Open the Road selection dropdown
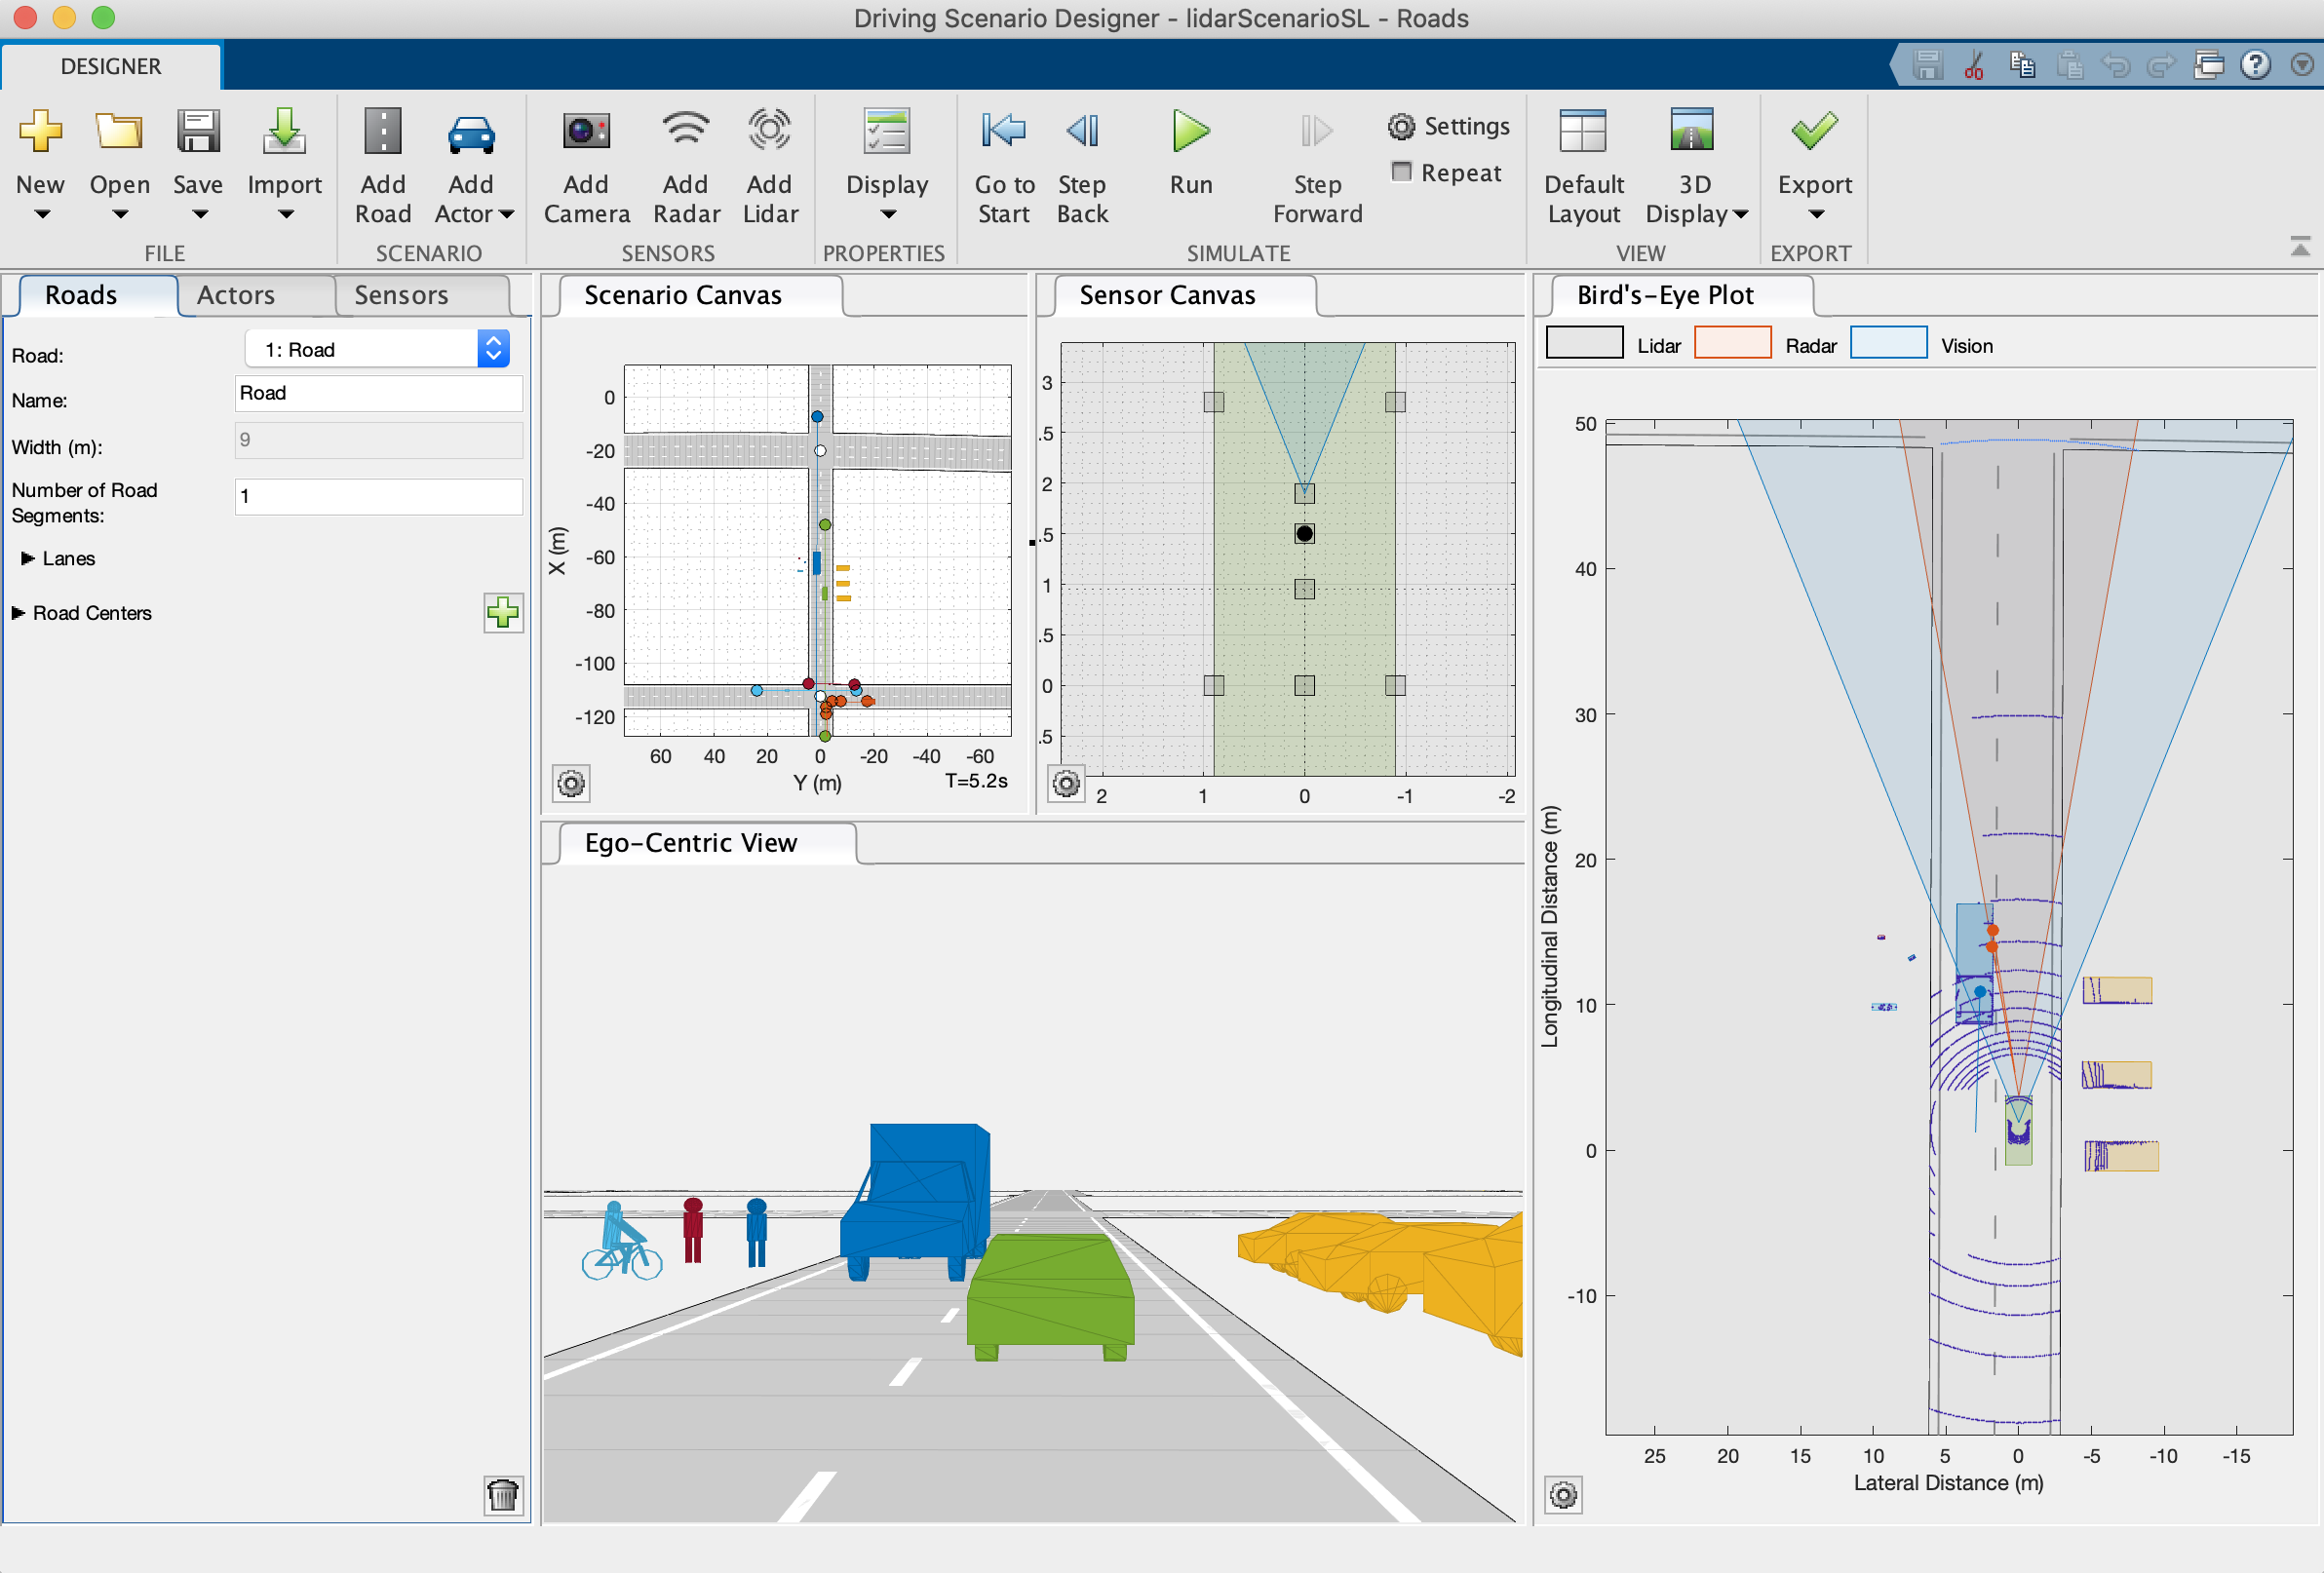The height and width of the screenshot is (1573, 2324). click(493, 349)
